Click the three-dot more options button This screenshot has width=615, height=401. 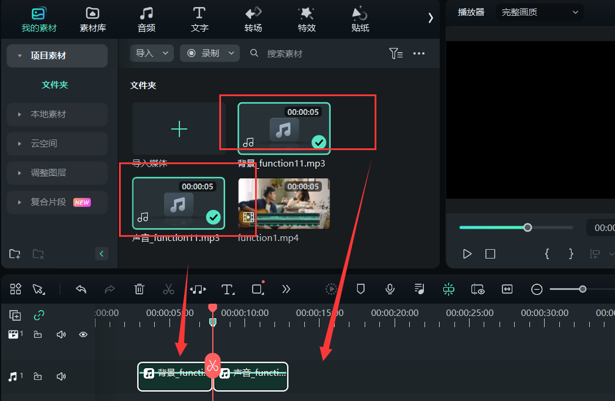419,53
